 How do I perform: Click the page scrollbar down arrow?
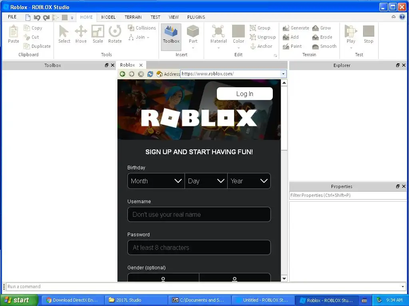(x=284, y=279)
